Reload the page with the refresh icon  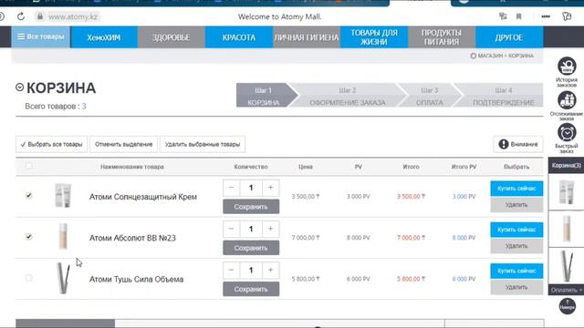pos(21,16)
